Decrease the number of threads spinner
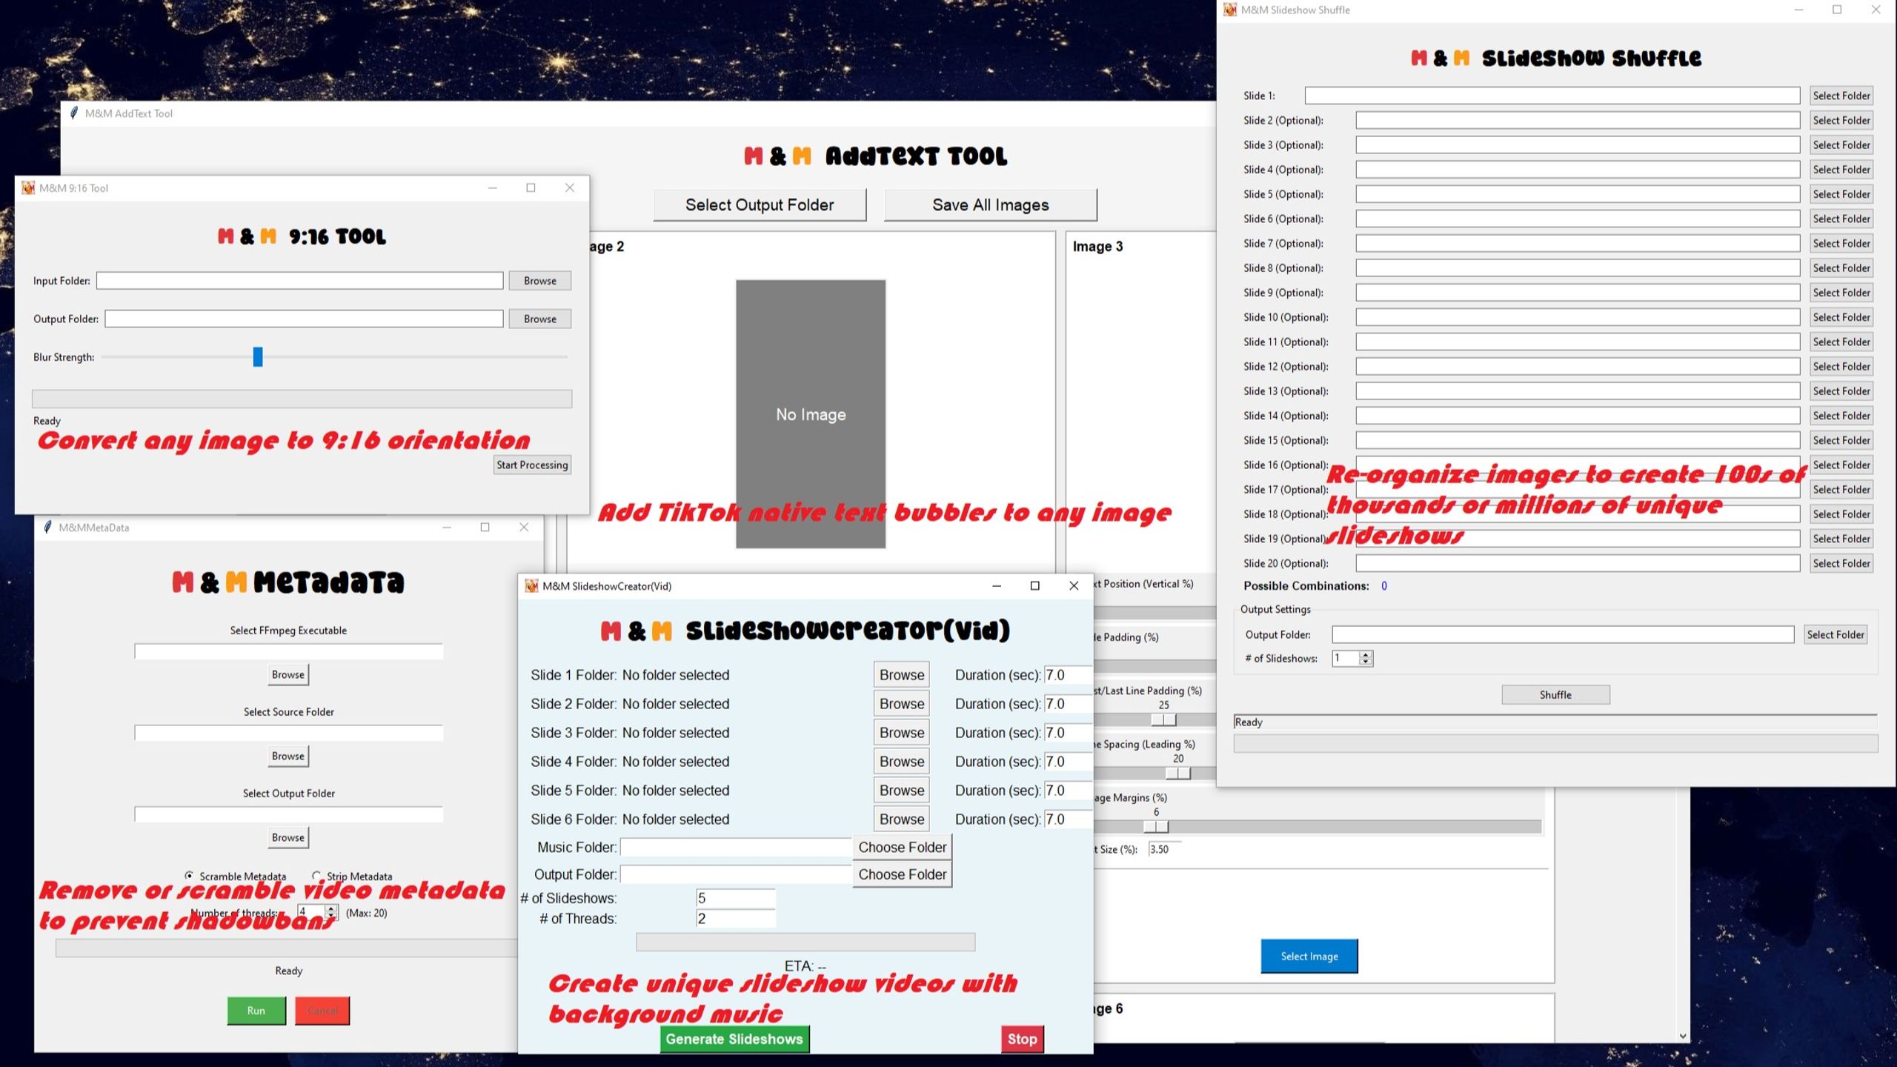Image resolution: width=1897 pixels, height=1067 pixels. (331, 917)
